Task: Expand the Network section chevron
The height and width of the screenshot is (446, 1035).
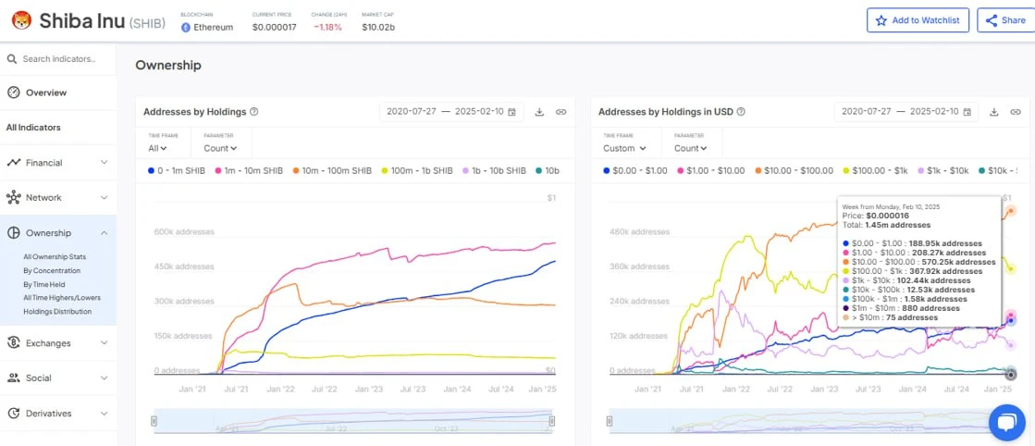Action: click(x=105, y=198)
